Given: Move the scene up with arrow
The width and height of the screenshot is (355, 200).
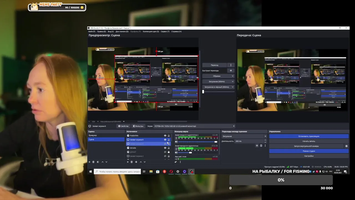Looking at the screenshot, I should 102,162.
